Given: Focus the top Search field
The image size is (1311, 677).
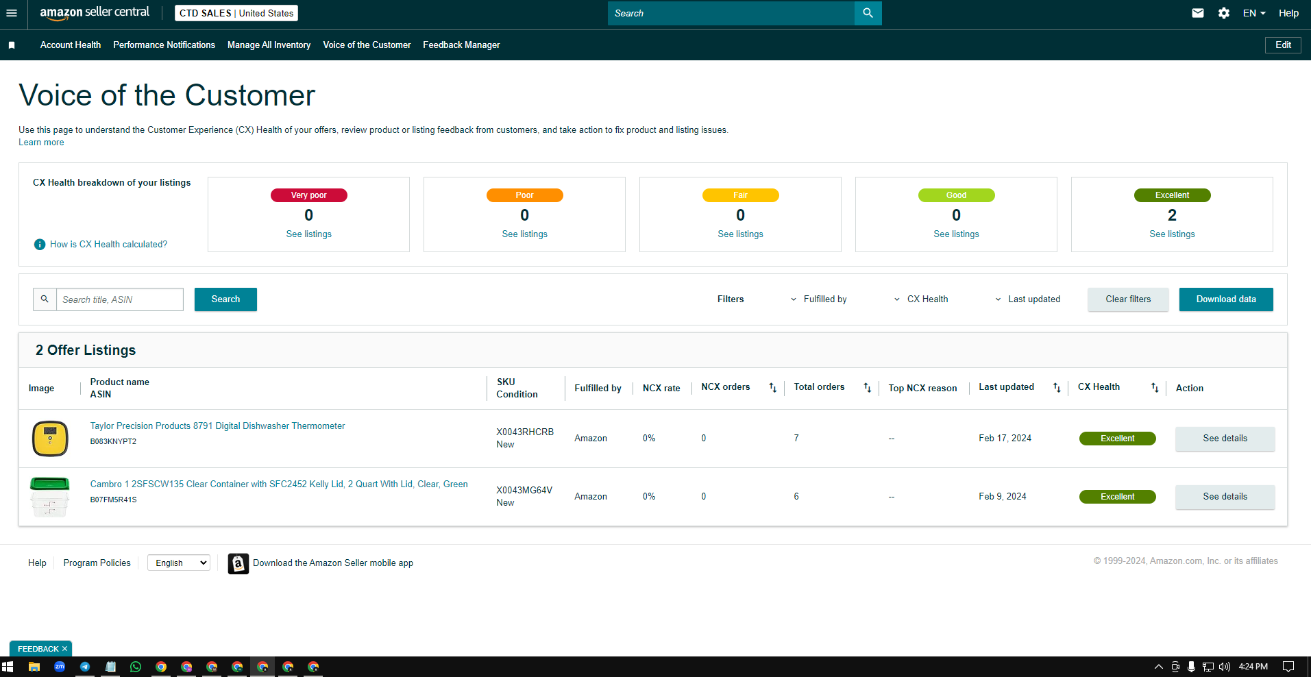Looking at the screenshot, I should pyautogui.click(x=731, y=13).
